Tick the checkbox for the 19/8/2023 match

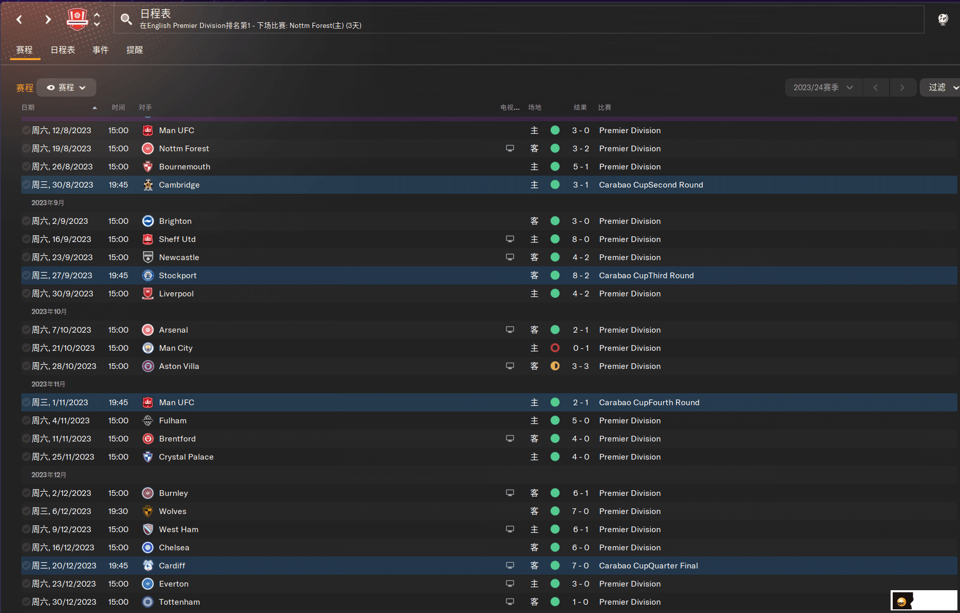click(x=26, y=149)
